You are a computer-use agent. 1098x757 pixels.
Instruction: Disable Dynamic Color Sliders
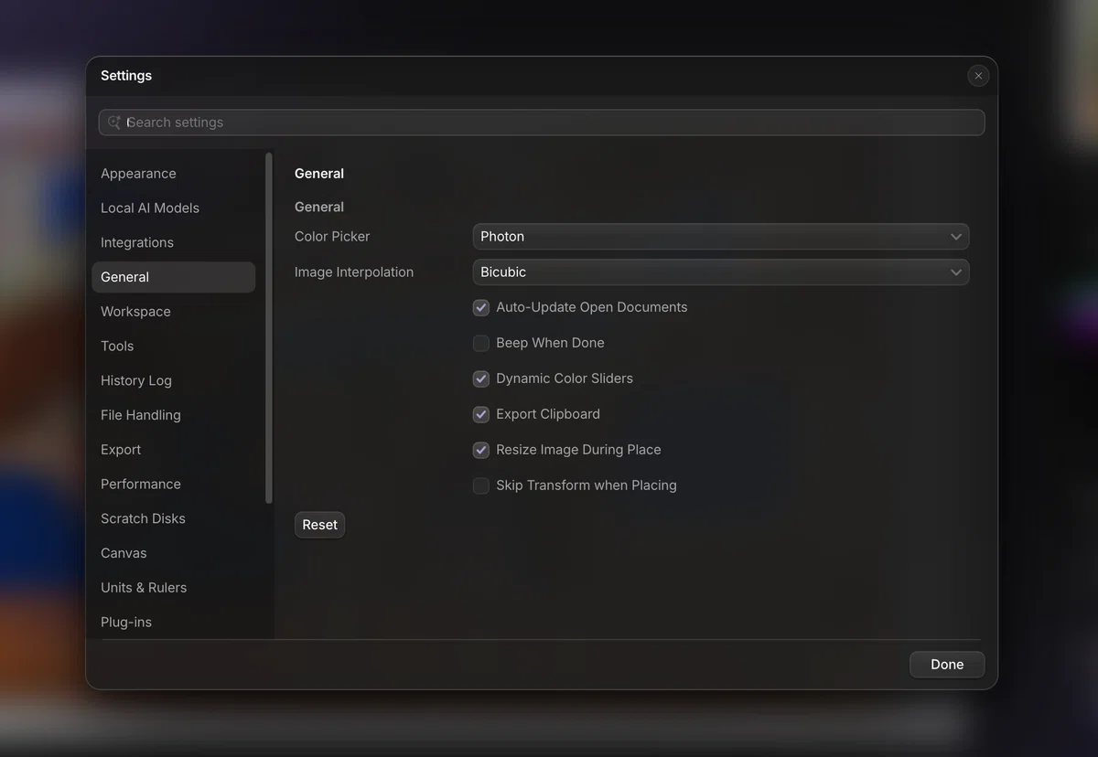coord(481,379)
